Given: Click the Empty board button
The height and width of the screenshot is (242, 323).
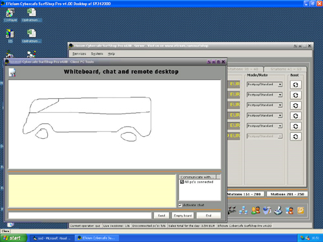Looking at the screenshot, I should pos(183,216).
